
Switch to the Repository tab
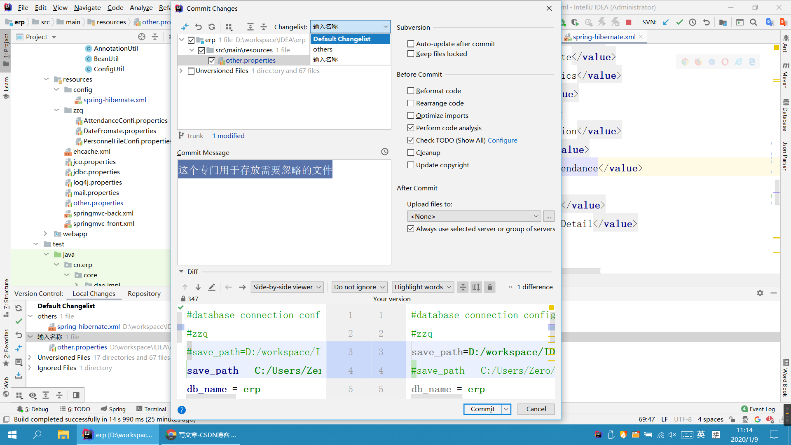click(x=144, y=293)
